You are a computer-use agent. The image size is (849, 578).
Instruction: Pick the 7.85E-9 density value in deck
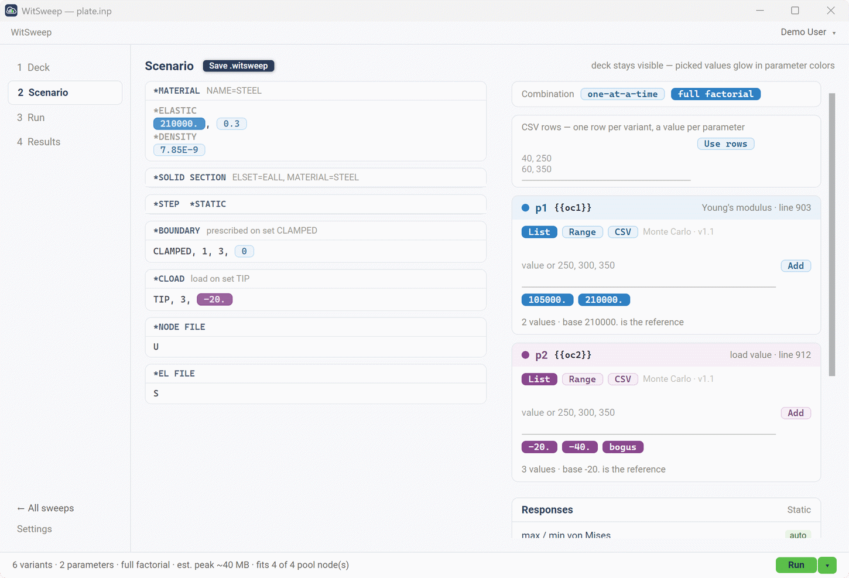(x=179, y=150)
